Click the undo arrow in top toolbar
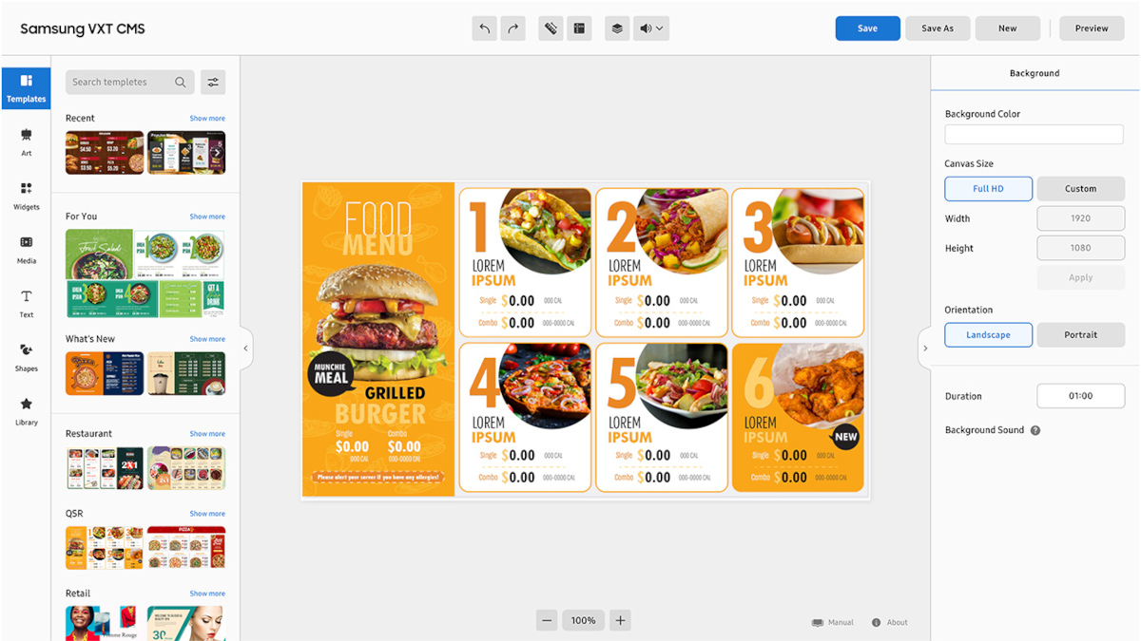Screen dimensions: 1141x641 484,28
